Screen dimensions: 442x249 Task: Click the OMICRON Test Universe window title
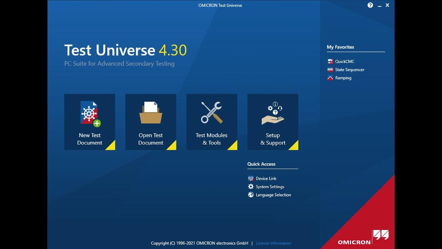coord(220,6)
